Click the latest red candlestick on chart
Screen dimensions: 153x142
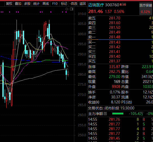pos(68,73)
